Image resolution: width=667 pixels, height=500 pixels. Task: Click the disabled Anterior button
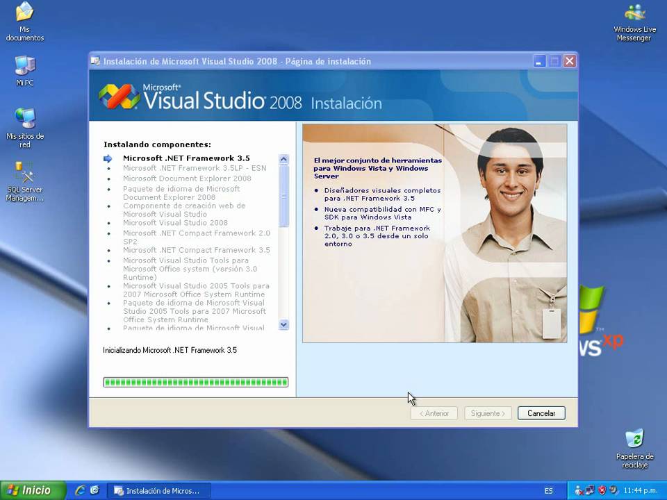click(x=434, y=413)
